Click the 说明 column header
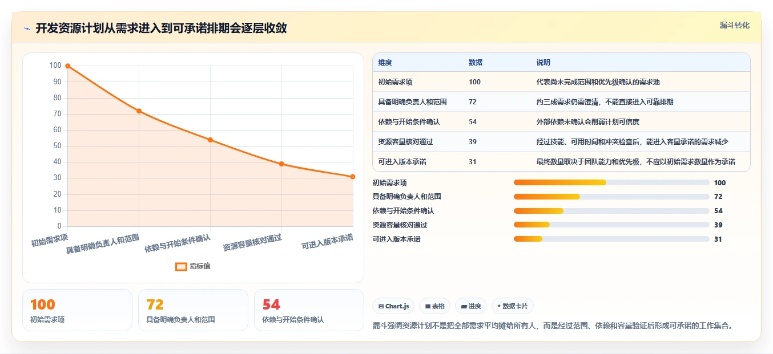 tap(543, 63)
